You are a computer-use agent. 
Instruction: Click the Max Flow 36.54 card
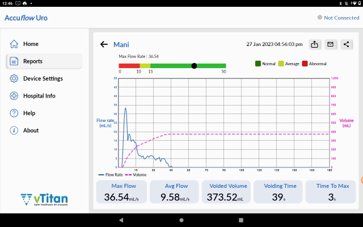[121, 192]
